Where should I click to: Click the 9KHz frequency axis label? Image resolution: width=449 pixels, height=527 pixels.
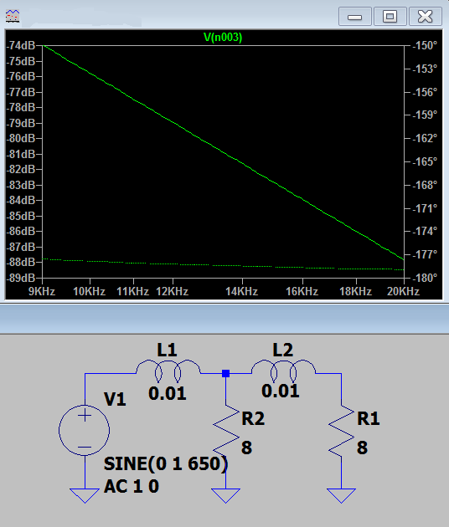[x=42, y=291]
